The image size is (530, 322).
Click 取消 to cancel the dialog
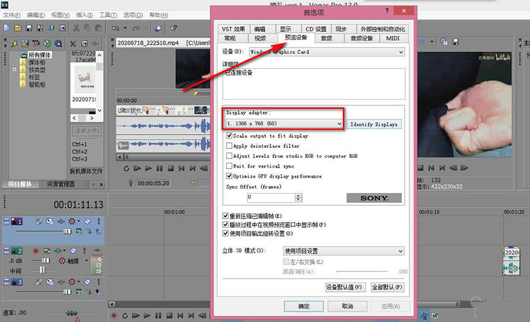point(347,306)
